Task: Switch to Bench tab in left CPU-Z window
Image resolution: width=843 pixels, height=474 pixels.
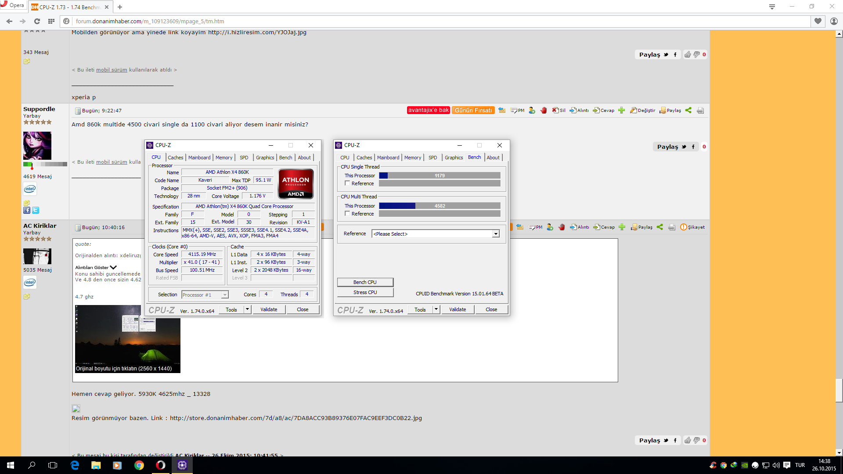Action: point(285,158)
